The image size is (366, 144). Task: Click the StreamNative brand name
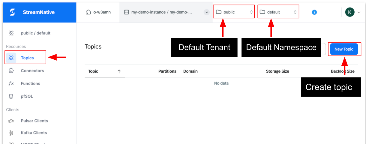[x=39, y=12]
